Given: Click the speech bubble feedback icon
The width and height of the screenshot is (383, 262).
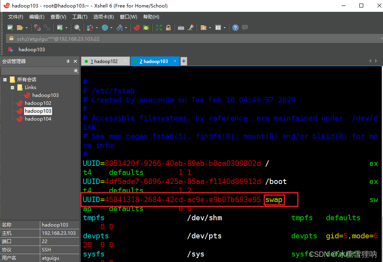Looking at the screenshot, I should click(245, 28).
